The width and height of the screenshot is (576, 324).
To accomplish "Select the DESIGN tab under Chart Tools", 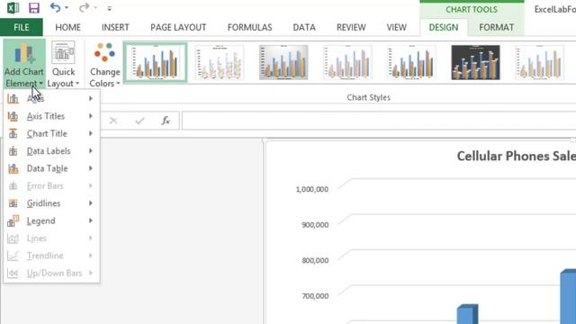I will pyautogui.click(x=444, y=27).
